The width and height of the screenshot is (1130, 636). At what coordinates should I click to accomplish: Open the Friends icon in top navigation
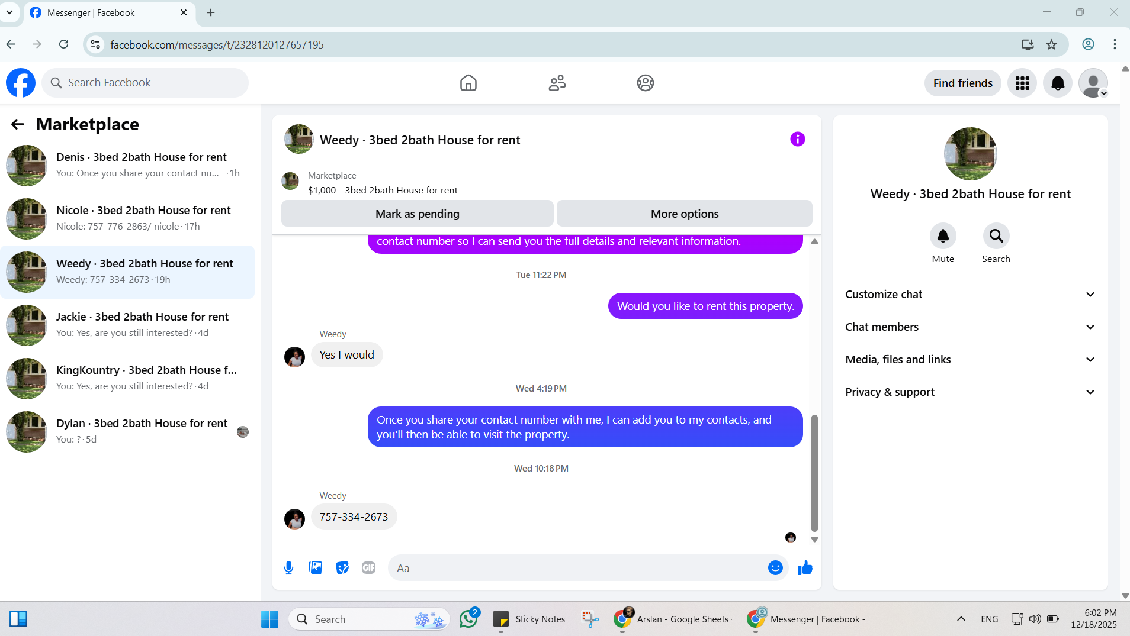[557, 83]
